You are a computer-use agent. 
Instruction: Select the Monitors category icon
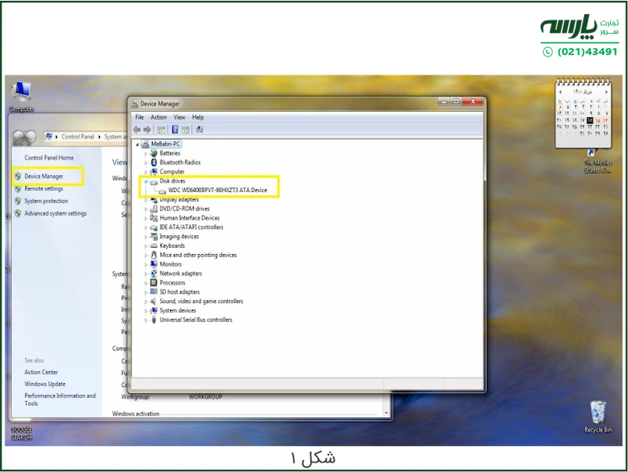[153, 264]
